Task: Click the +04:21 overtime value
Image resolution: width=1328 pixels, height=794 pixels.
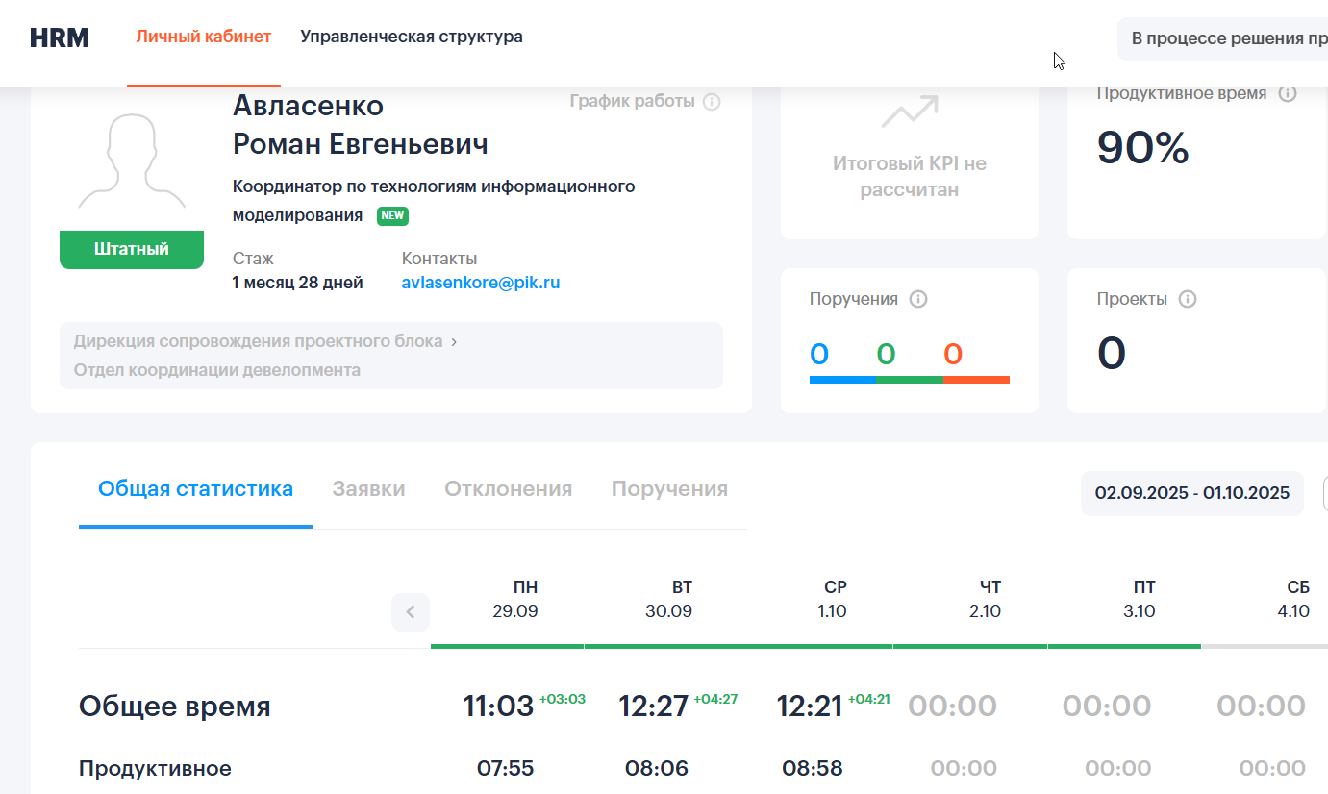Action: [x=869, y=699]
